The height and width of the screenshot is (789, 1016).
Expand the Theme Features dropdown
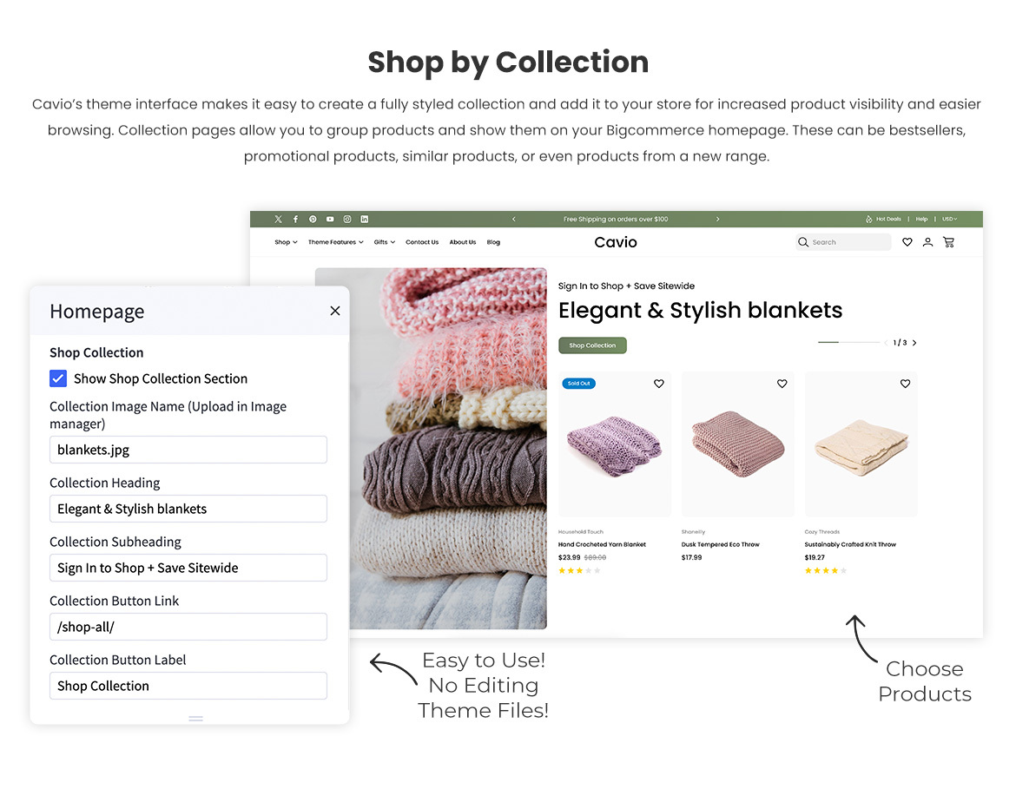336,242
